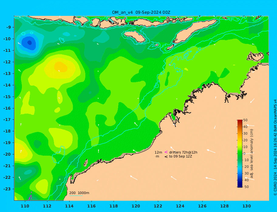This screenshot has height=212, width=277.
Task: Click the cyan contour line sample under 200 1000m
Action: pos(76,196)
